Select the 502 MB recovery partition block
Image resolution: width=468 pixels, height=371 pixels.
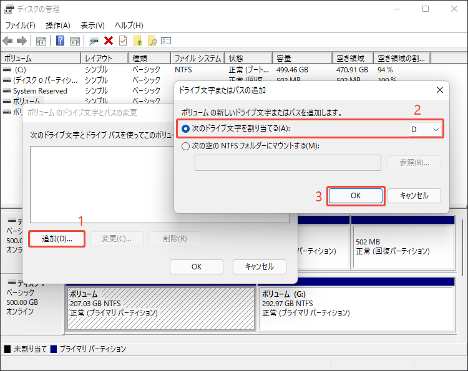404,247
